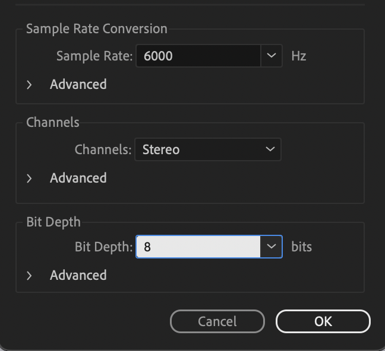Click the chevron arrow in Stereo dropdown
Screen dimensions: 385x351
[x=270, y=149]
